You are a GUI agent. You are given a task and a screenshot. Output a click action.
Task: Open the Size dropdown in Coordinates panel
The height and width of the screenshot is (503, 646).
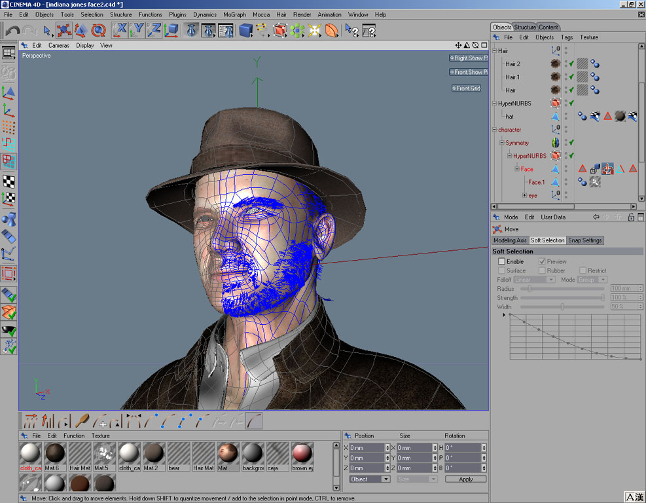pyautogui.click(x=416, y=479)
